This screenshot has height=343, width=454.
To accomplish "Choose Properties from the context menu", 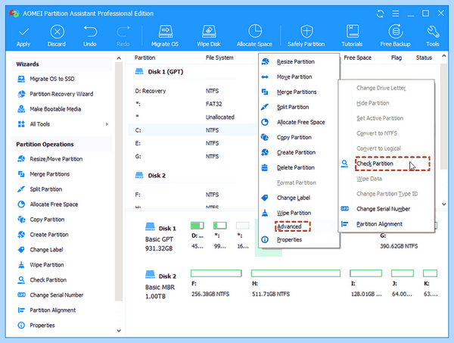I will click(299, 239).
